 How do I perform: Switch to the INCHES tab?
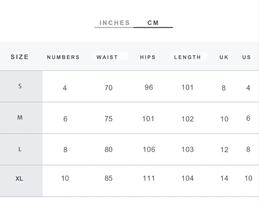click(115, 23)
